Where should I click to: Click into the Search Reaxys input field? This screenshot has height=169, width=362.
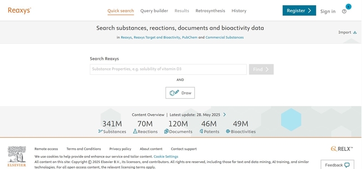click(x=168, y=70)
